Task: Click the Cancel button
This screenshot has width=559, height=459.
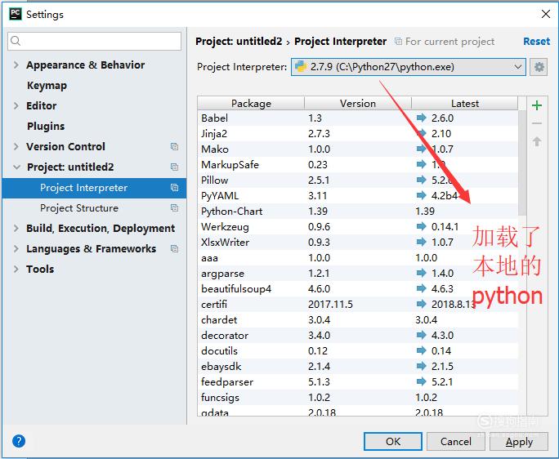Action: coord(455,442)
